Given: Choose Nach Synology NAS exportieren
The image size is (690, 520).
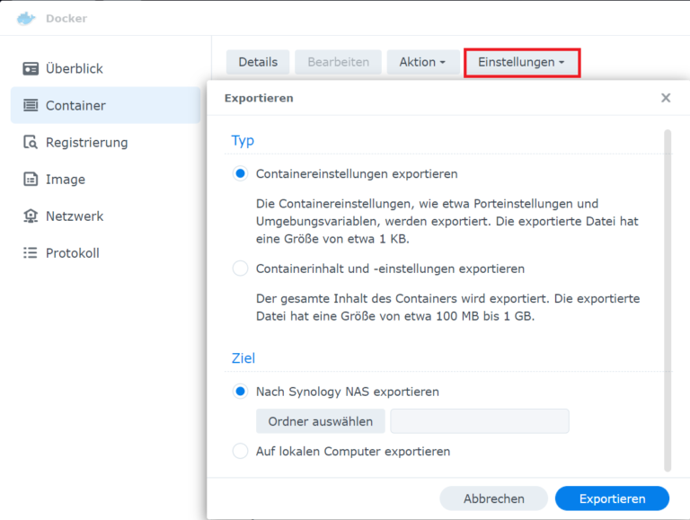Looking at the screenshot, I should pos(240,391).
